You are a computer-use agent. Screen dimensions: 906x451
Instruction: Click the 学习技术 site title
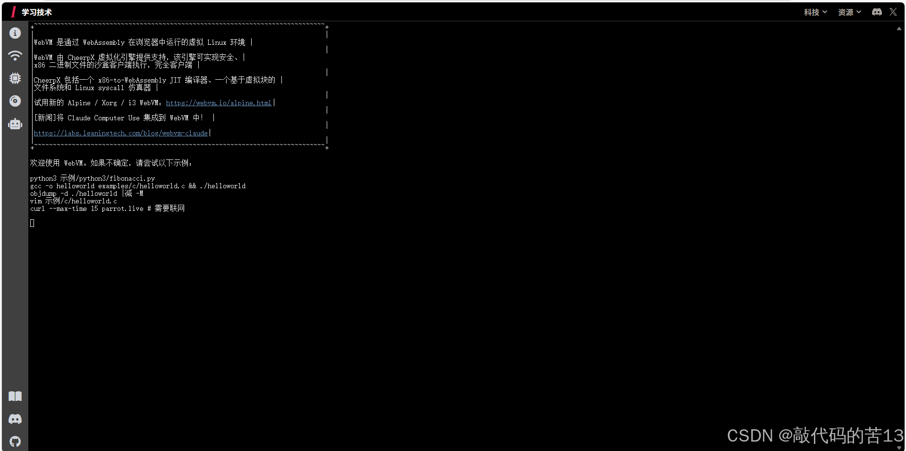coord(37,12)
